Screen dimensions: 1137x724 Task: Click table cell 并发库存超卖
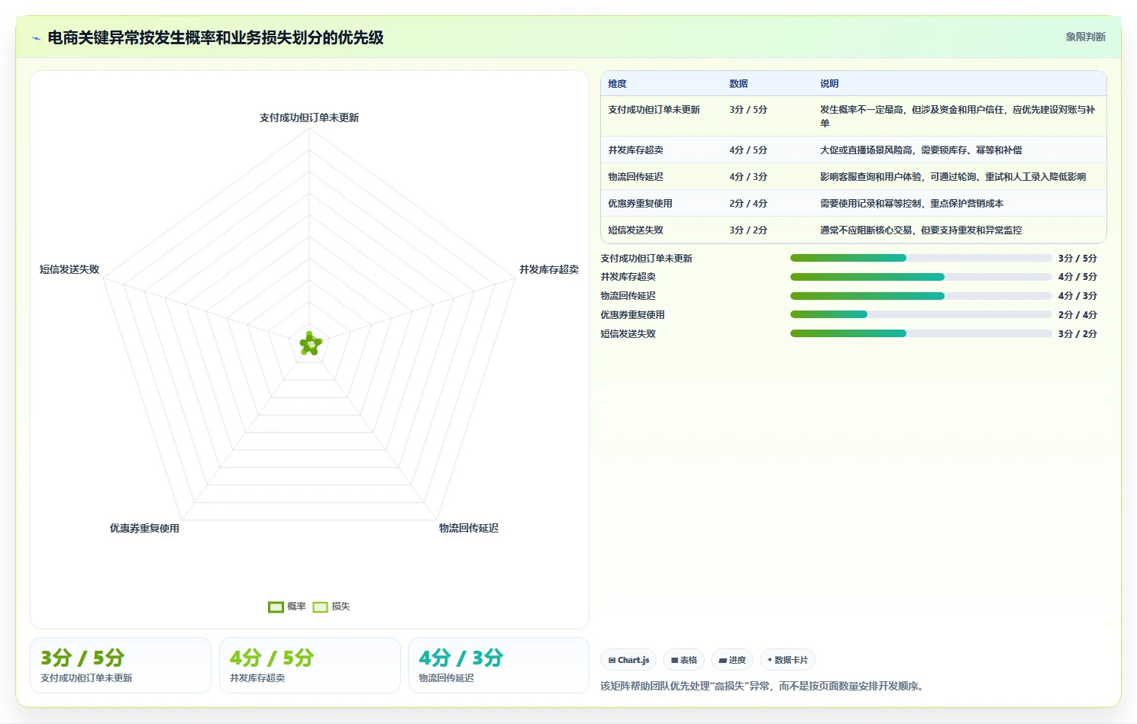click(x=635, y=150)
